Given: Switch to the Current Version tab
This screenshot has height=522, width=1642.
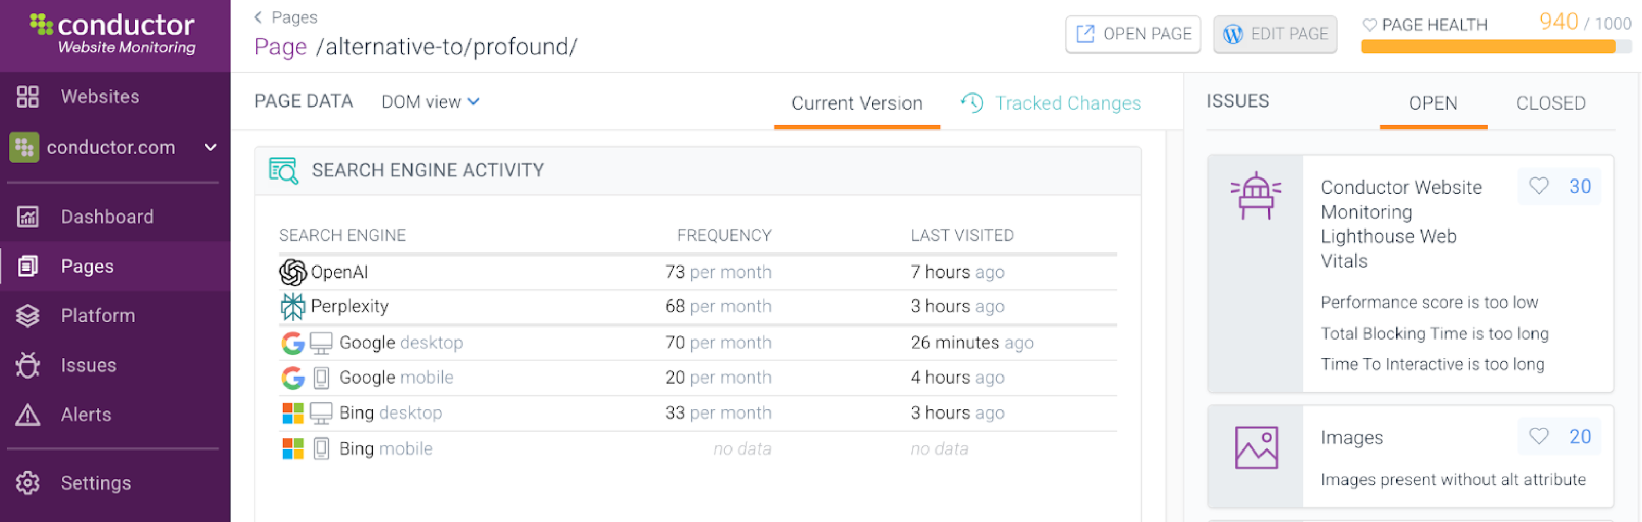Looking at the screenshot, I should (x=857, y=103).
